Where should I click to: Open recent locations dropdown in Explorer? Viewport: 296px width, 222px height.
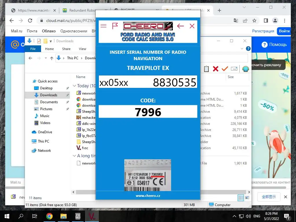coord(46,58)
